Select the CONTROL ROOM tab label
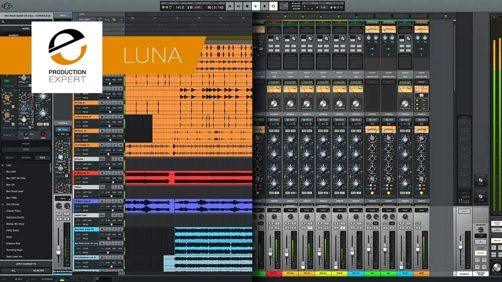This screenshot has width=502, height=282. (x=480, y=274)
